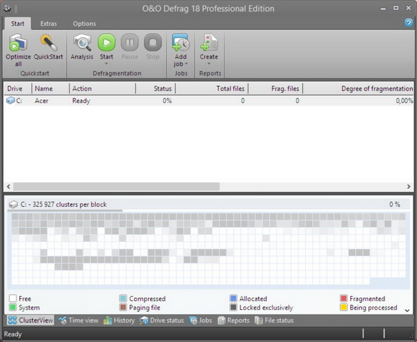Click the Create report icon
Screen dimensions: 417x342
(208, 43)
